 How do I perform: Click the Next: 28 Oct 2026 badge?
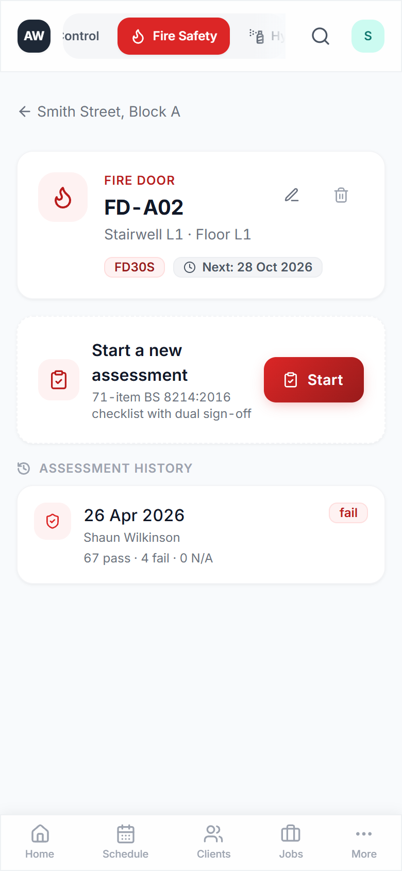248,267
